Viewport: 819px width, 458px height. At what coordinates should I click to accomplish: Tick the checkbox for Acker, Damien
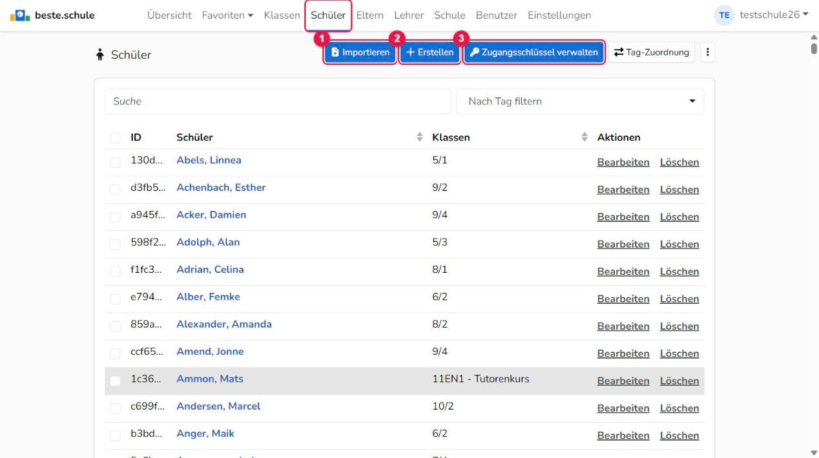pyautogui.click(x=115, y=217)
